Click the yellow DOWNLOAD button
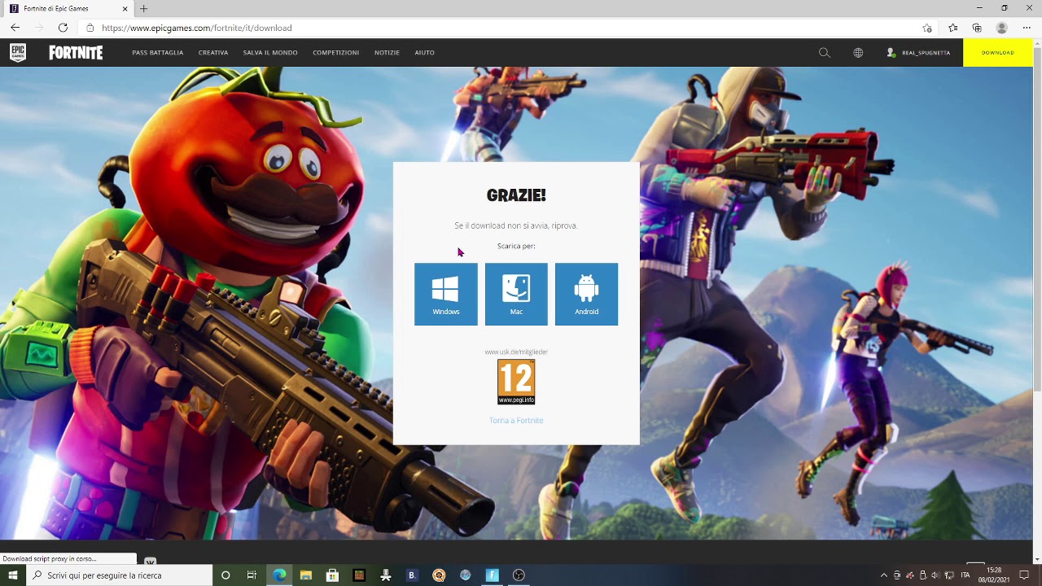Viewport: 1042px width, 586px height. (998, 53)
